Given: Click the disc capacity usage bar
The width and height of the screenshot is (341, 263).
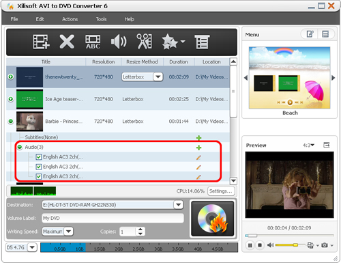Looking at the screenshot, I should click(x=139, y=247).
